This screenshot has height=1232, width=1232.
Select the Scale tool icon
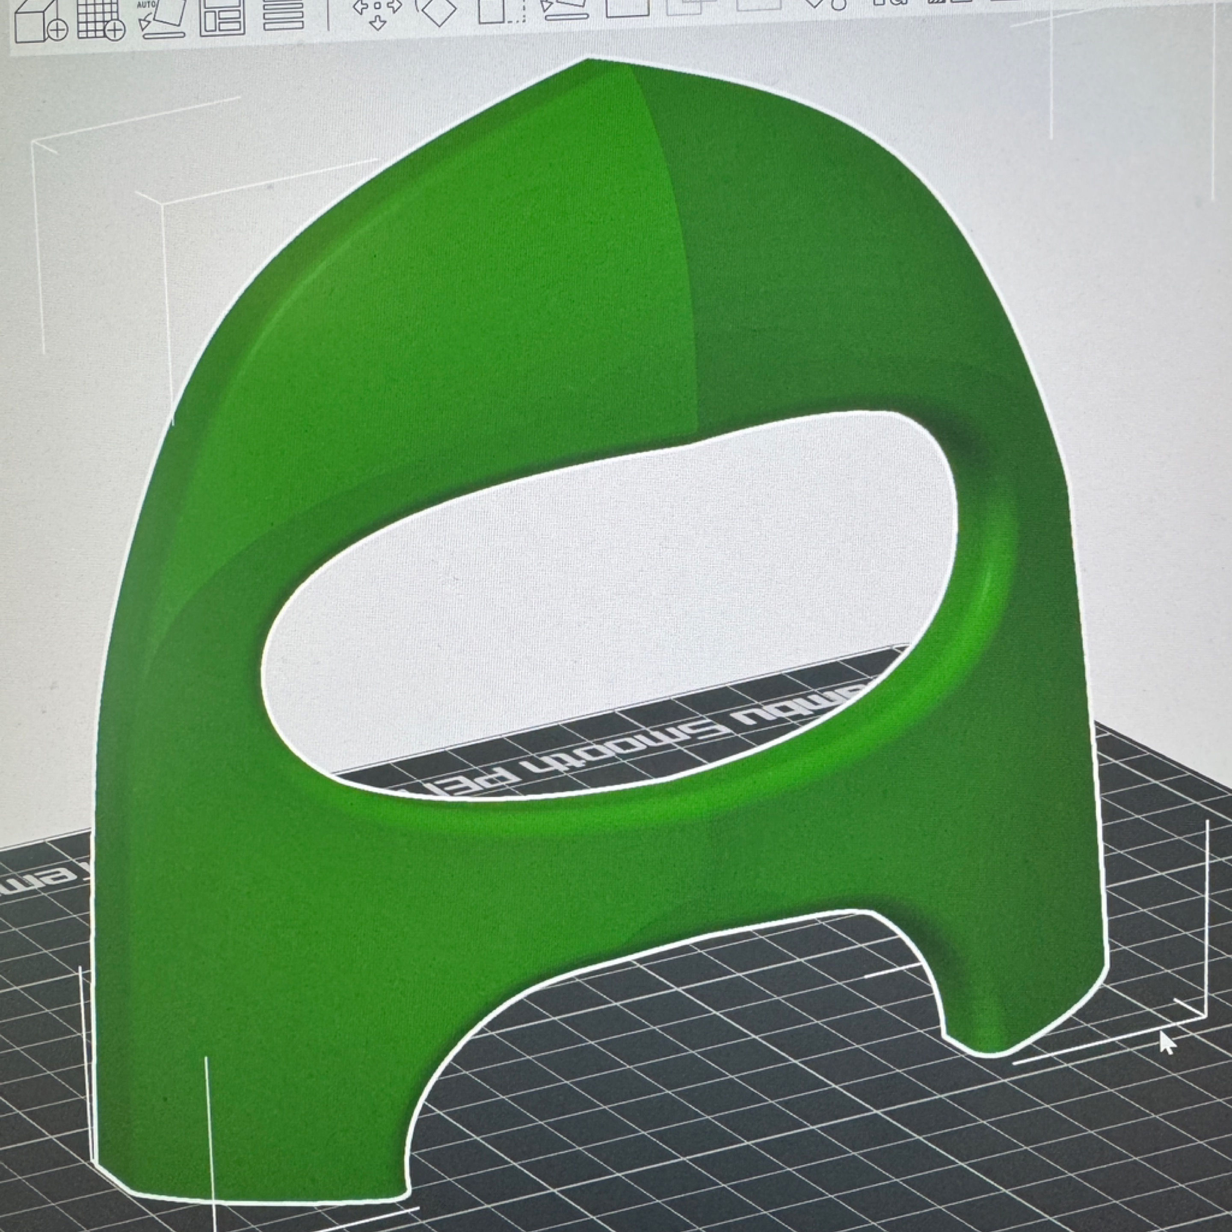click(x=501, y=12)
